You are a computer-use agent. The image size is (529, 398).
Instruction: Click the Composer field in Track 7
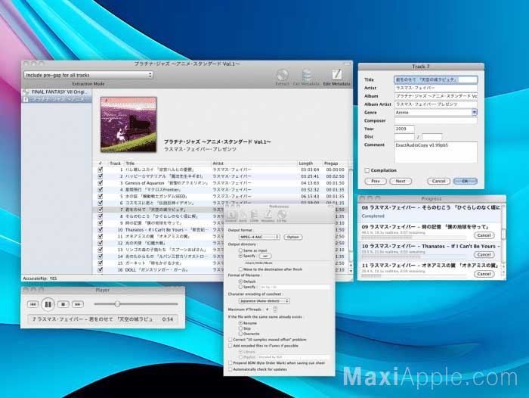(x=436, y=120)
